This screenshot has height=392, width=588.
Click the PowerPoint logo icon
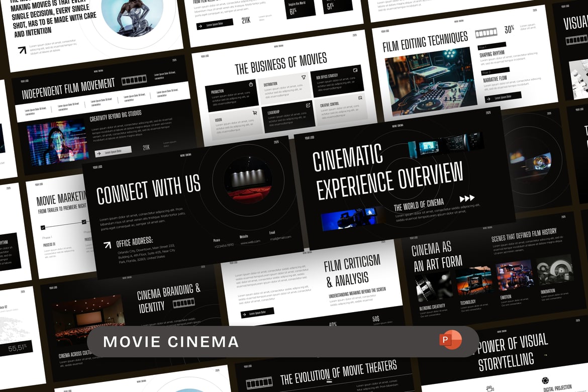(451, 340)
